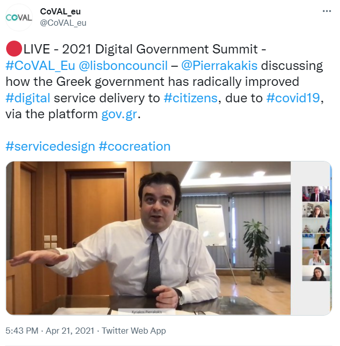The width and height of the screenshot is (340, 346).
Task: Click the CoVAL profile avatar logo
Action: click(x=19, y=17)
